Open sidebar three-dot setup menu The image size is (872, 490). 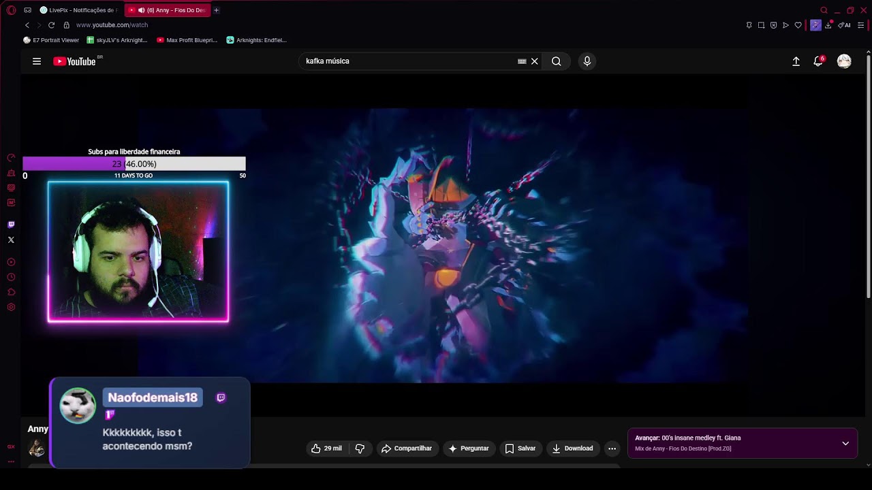click(11, 461)
